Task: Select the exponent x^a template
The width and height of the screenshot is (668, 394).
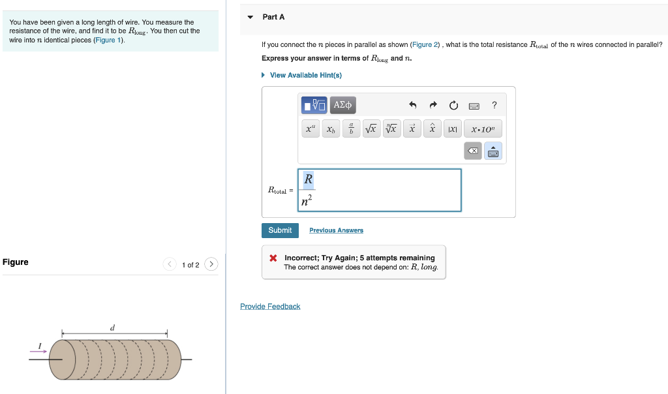Action: point(311,129)
